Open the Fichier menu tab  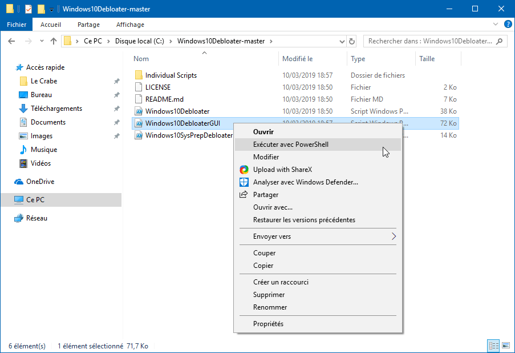tap(17, 25)
